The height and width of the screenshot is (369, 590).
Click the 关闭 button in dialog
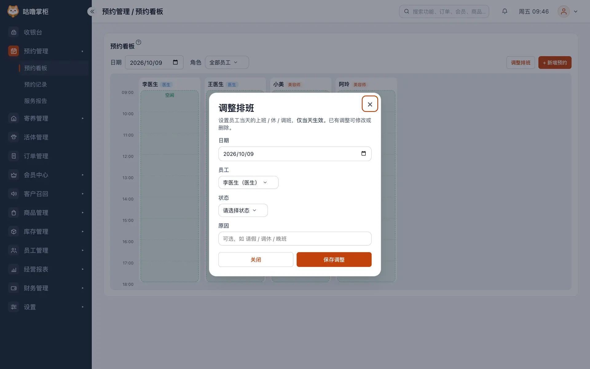[x=256, y=260]
